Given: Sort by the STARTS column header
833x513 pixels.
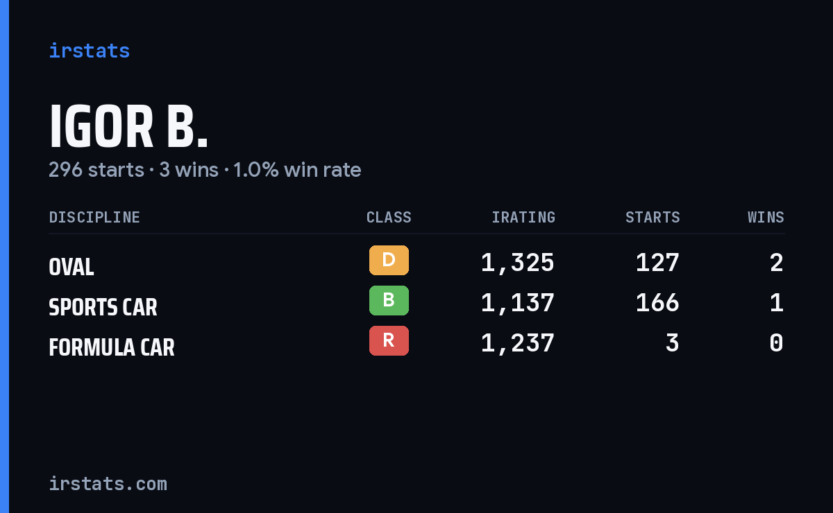Looking at the screenshot, I should pos(653,217).
